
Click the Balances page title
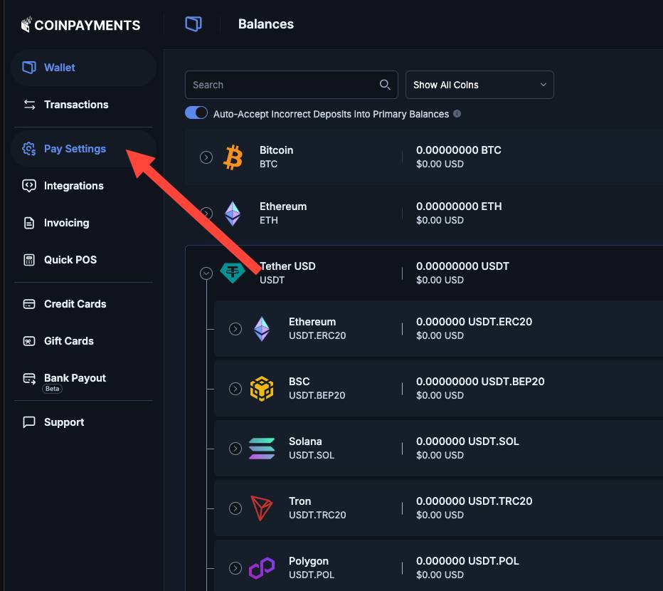coord(266,24)
